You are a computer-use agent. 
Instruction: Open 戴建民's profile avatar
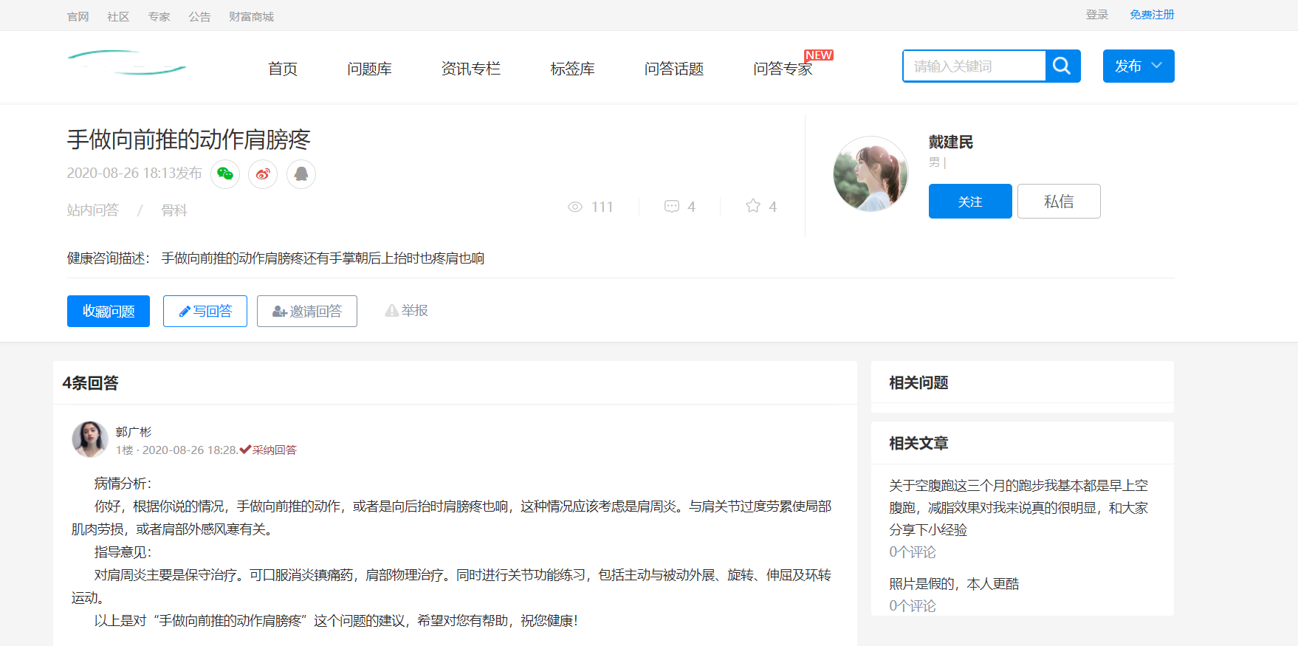point(871,173)
